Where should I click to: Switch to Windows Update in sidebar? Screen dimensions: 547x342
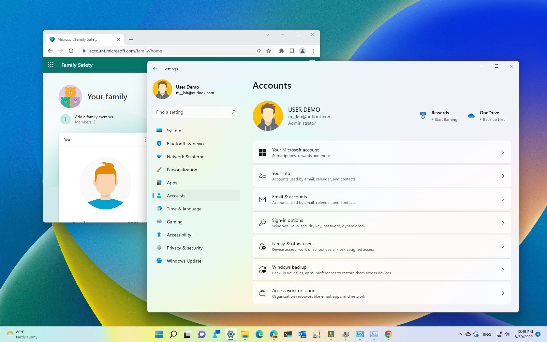pyautogui.click(x=184, y=261)
